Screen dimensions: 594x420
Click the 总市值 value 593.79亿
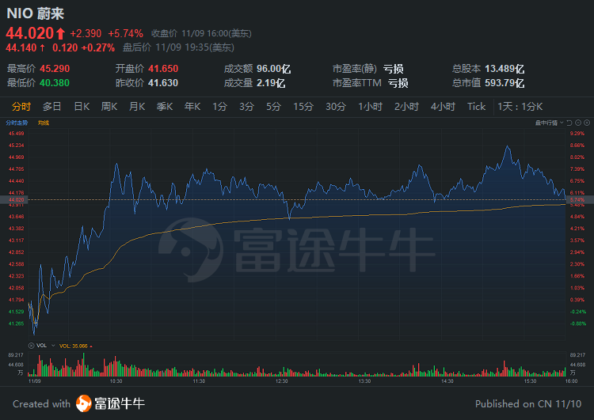click(x=505, y=83)
